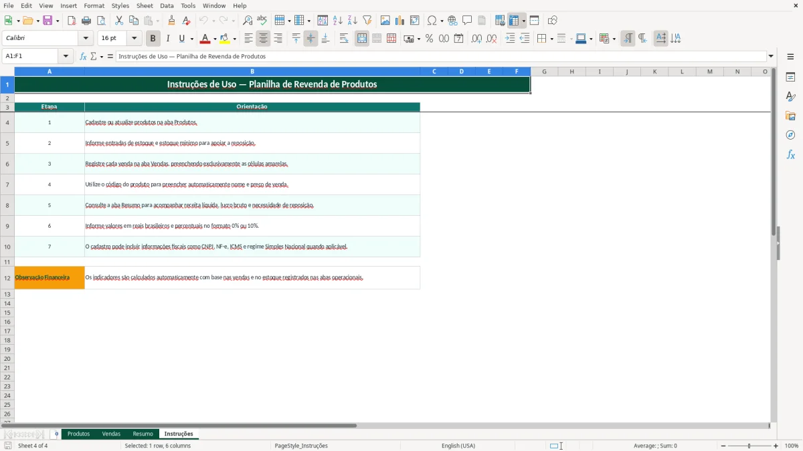Export directly as PDF
The image size is (803, 451).
click(72, 21)
